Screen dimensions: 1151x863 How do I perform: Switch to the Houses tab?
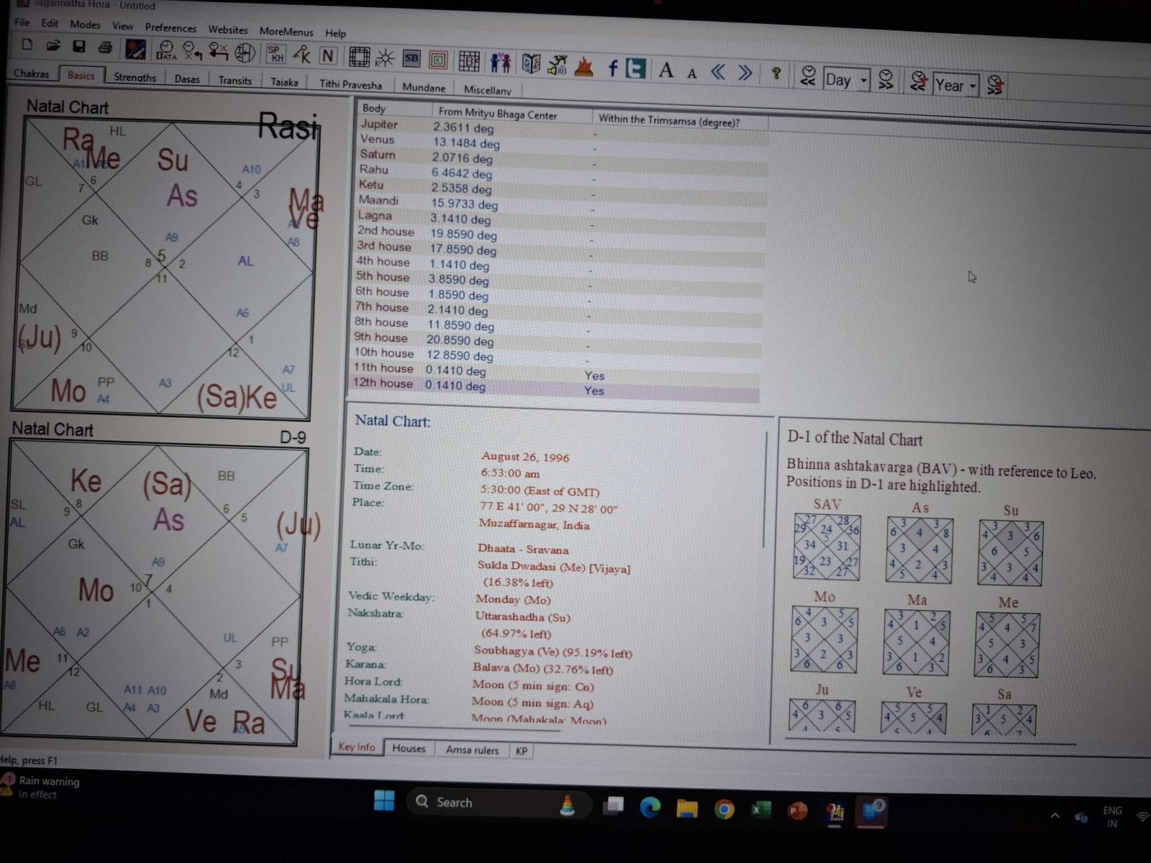click(409, 749)
